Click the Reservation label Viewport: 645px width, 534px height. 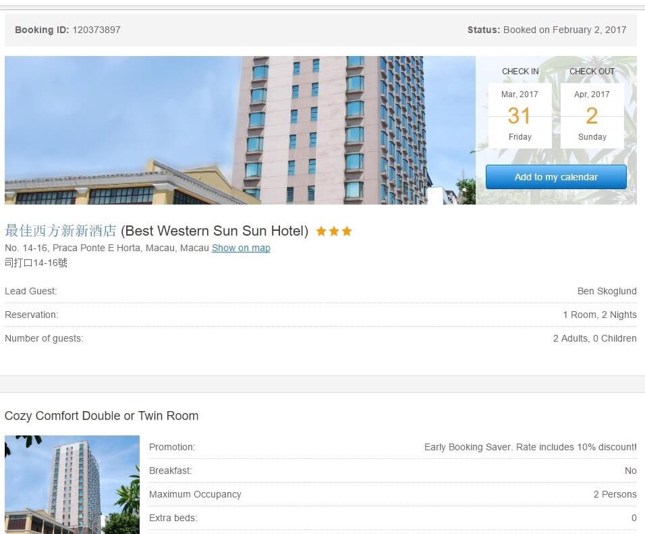32,315
